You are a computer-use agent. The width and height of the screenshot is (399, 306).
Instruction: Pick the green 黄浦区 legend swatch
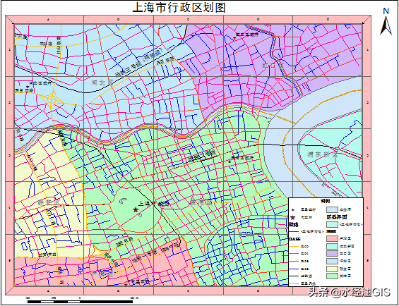pos(333,276)
